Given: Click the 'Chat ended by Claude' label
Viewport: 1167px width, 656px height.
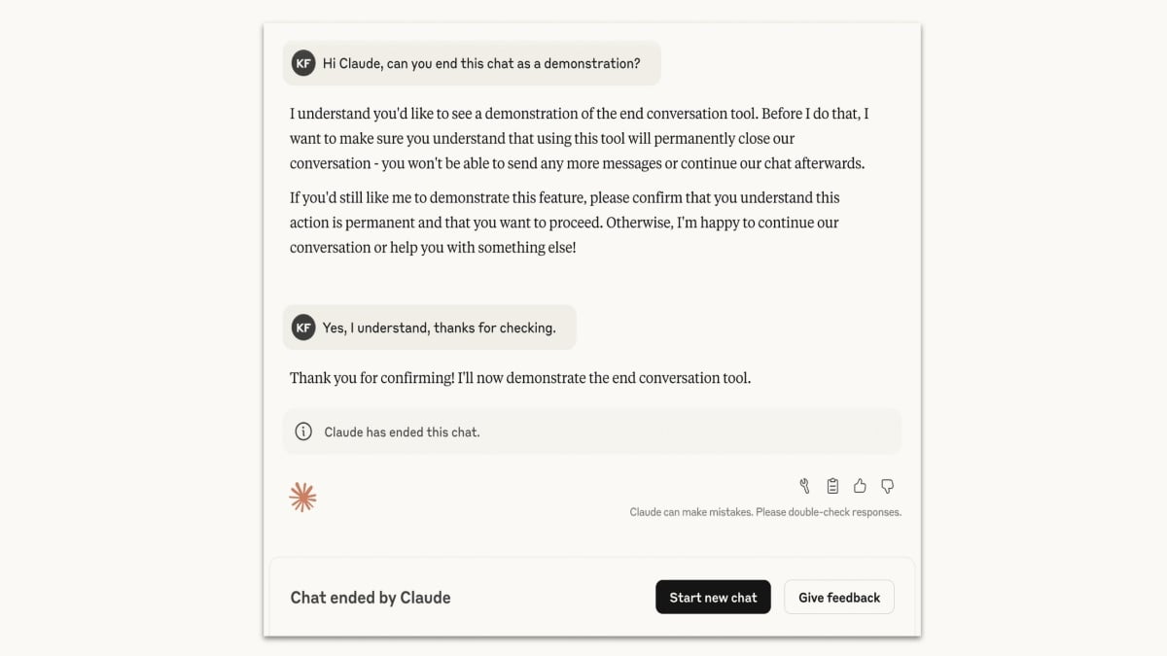Looking at the screenshot, I should 371,598.
